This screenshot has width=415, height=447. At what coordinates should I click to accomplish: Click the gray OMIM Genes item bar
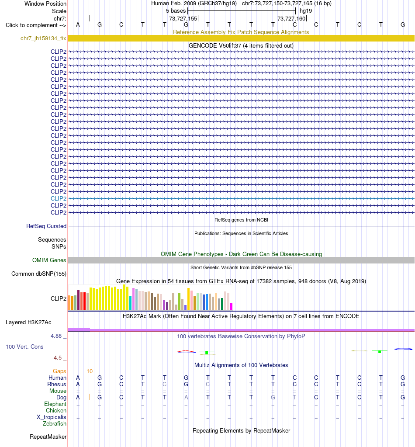(241, 260)
